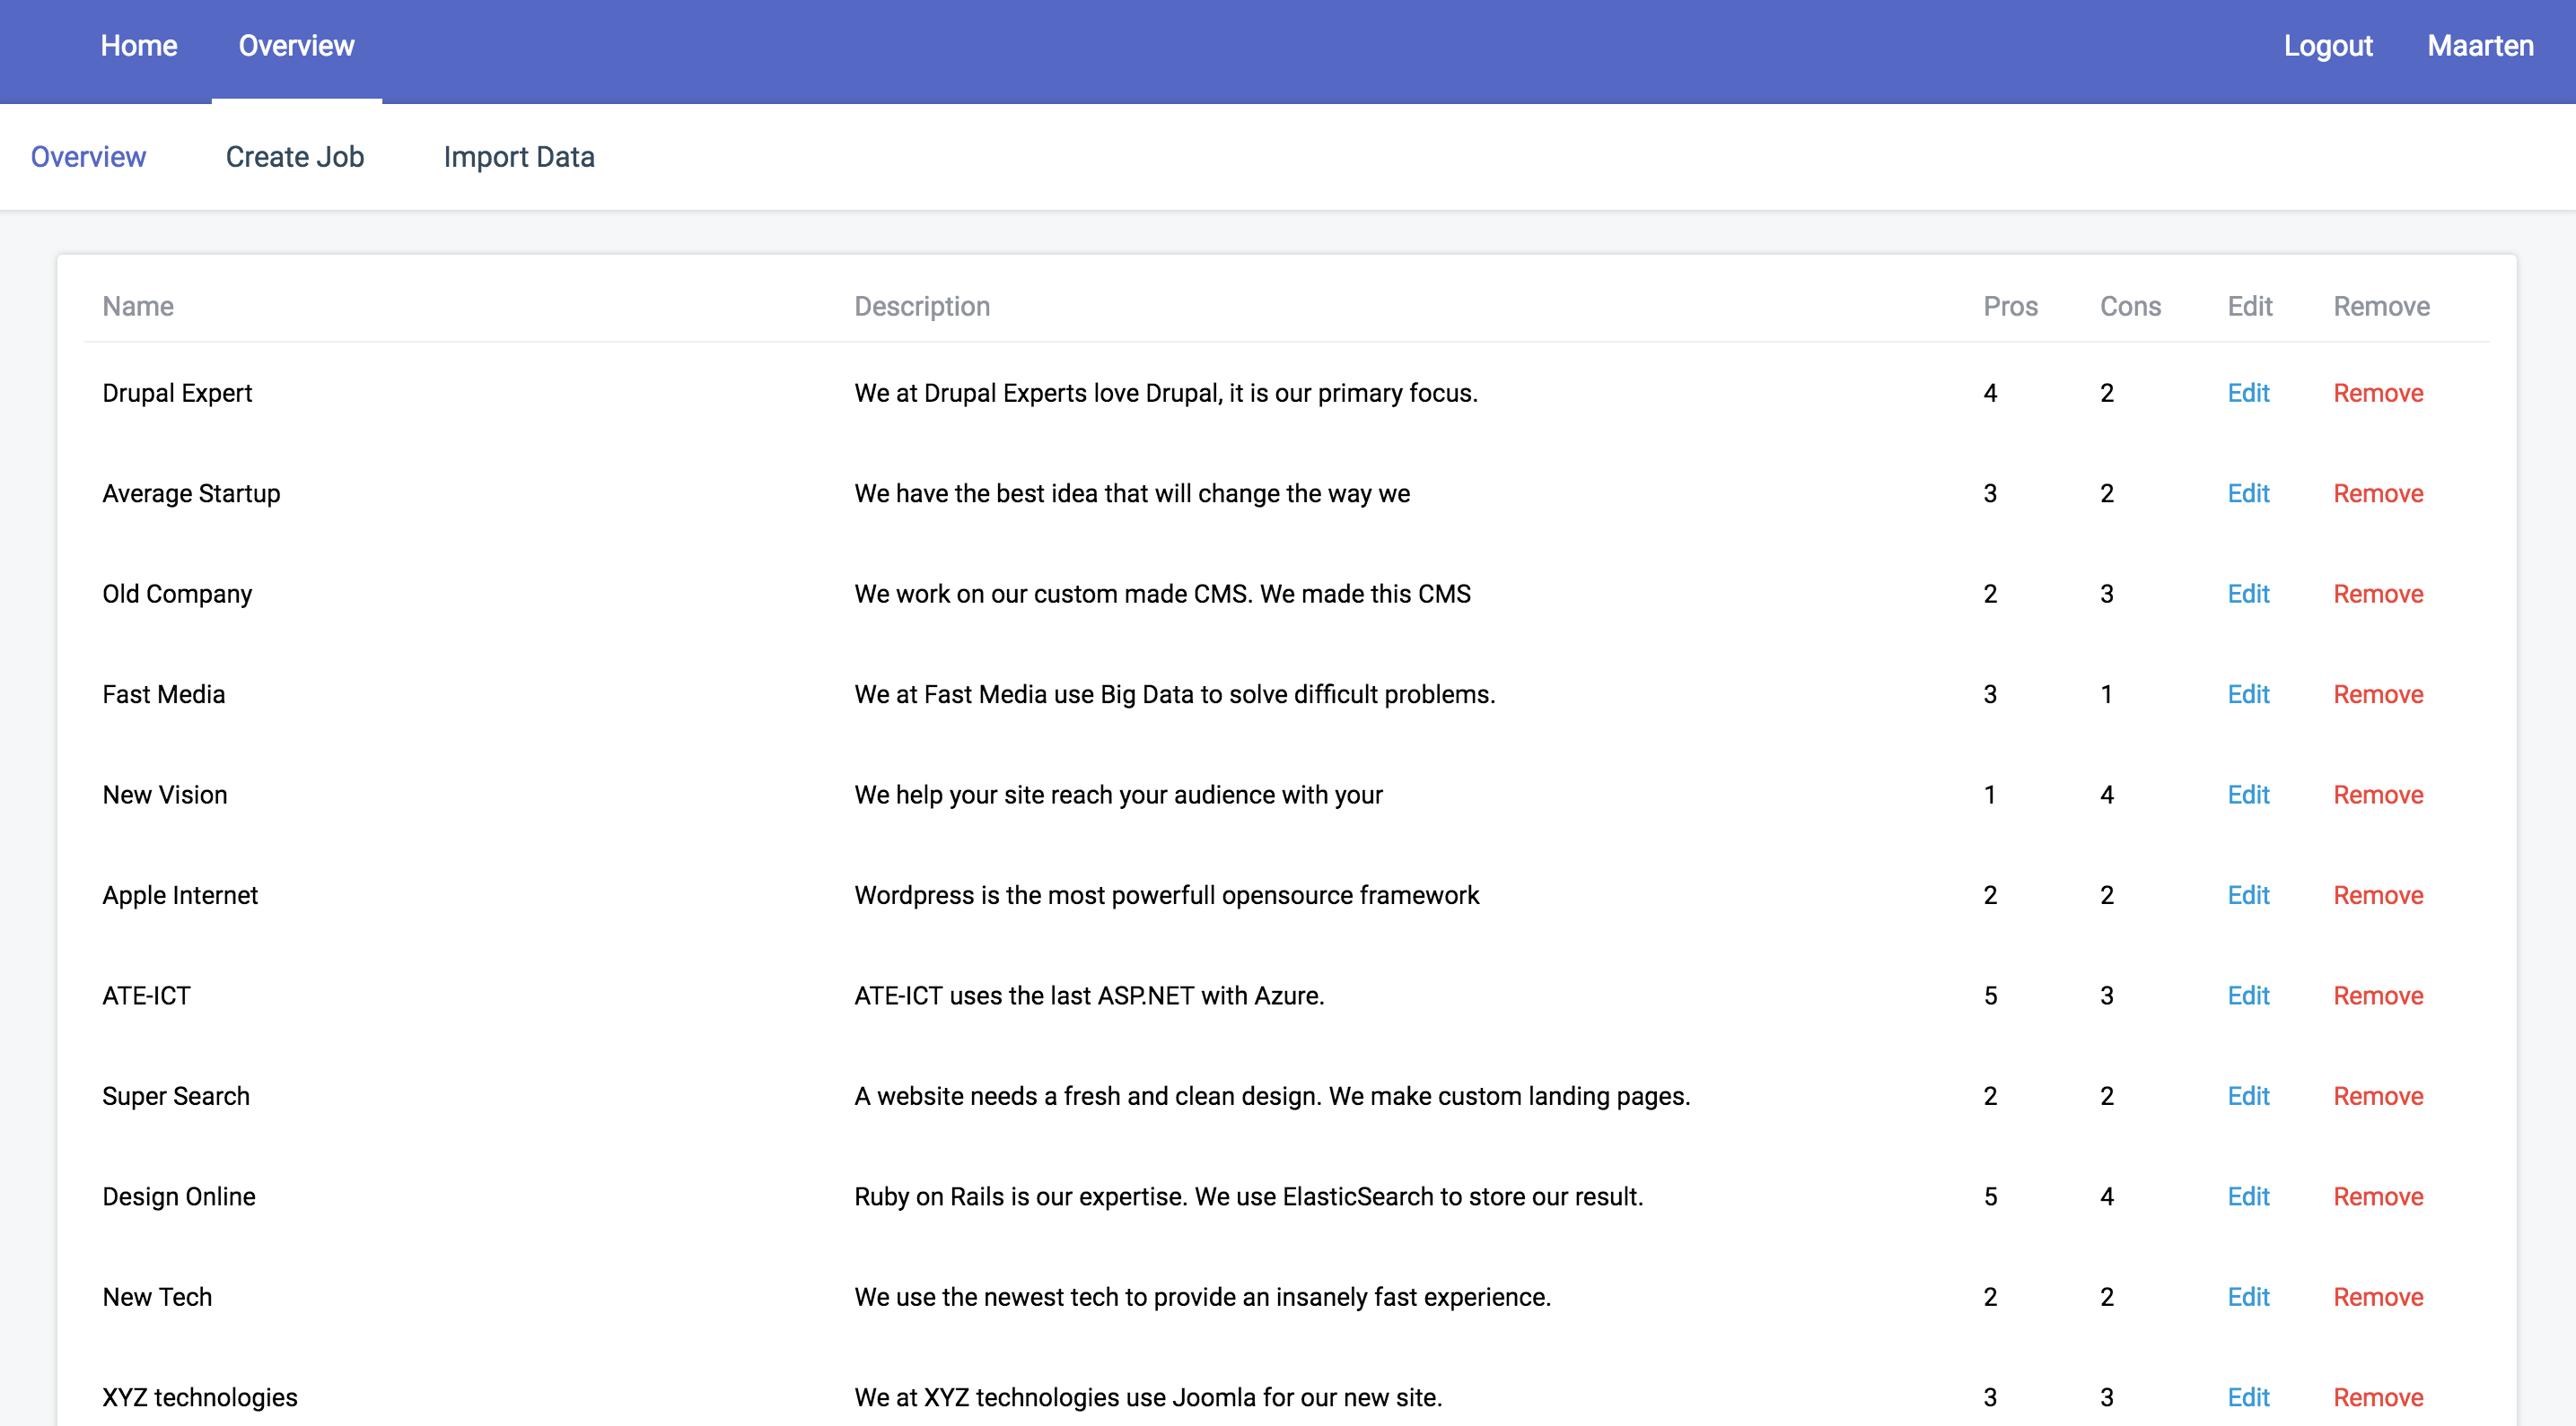Select the Overview sub-tab
The width and height of the screenshot is (2576, 1426).
[88, 157]
